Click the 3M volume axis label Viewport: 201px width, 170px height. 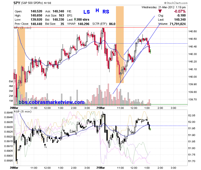click(x=11, y=91)
